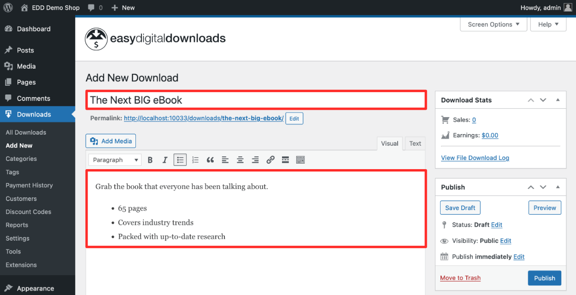The image size is (576, 295).
Task: Toggle italic formatting
Action: pyautogui.click(x=165, y=160)
